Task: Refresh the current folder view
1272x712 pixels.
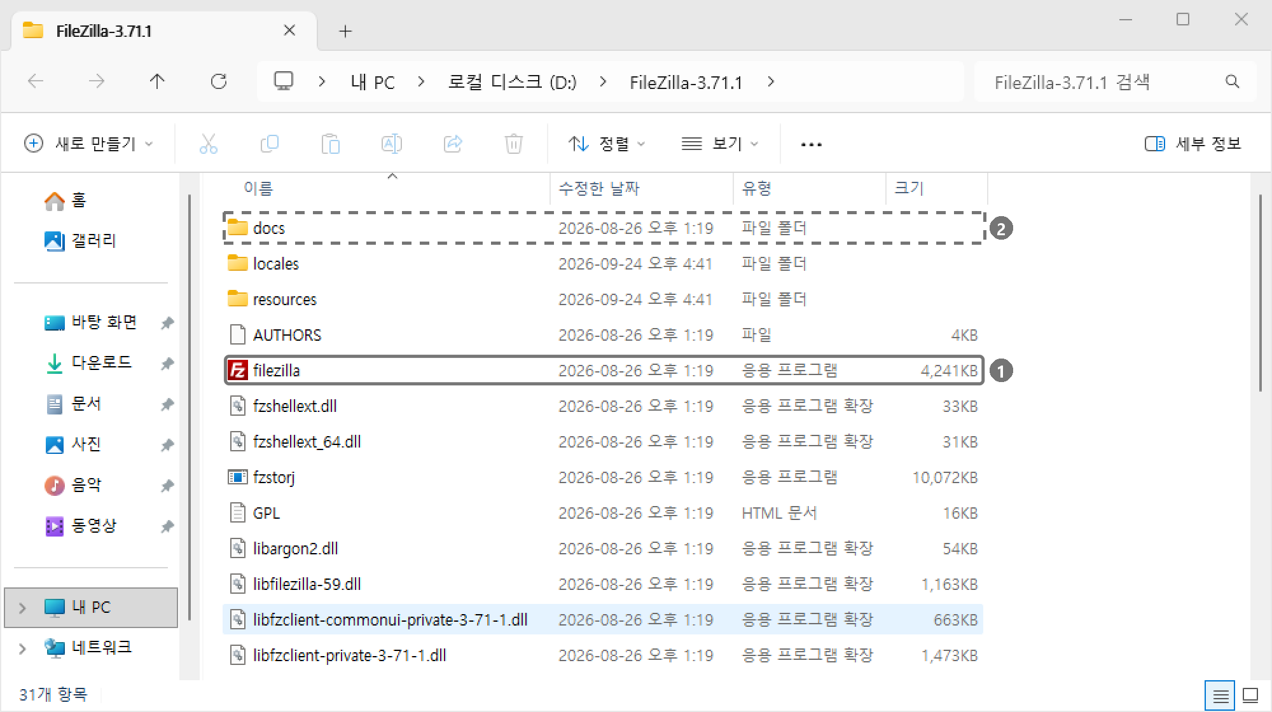Action: 219,81
